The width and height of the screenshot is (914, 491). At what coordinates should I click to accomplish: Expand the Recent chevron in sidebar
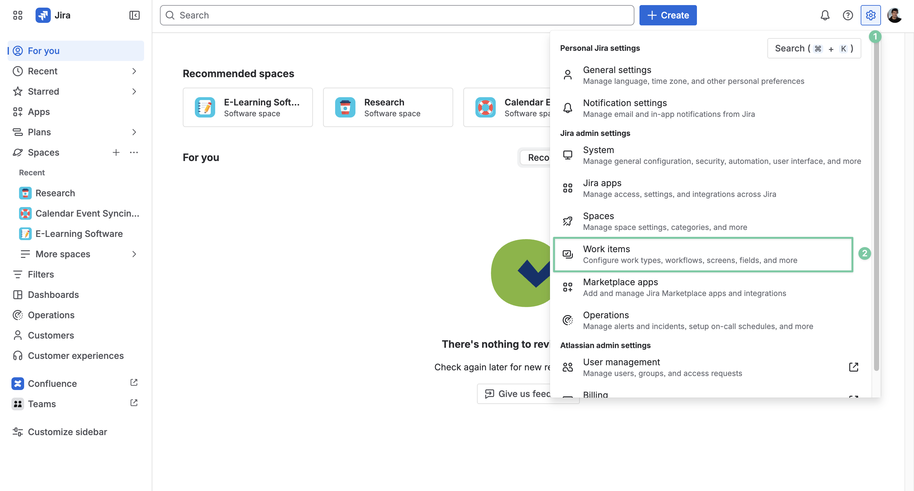pos(134,71)
